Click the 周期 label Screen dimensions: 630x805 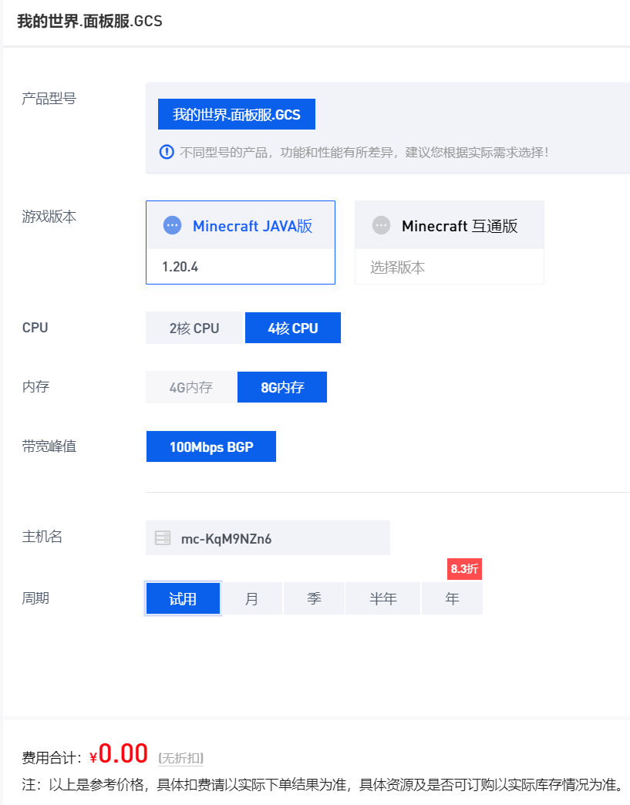pos(35,598)
